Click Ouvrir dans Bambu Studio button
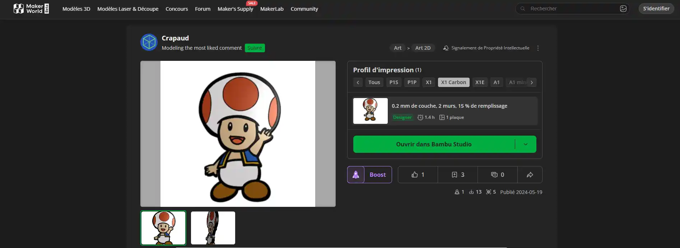680x248 pixels. coord(434,144)
